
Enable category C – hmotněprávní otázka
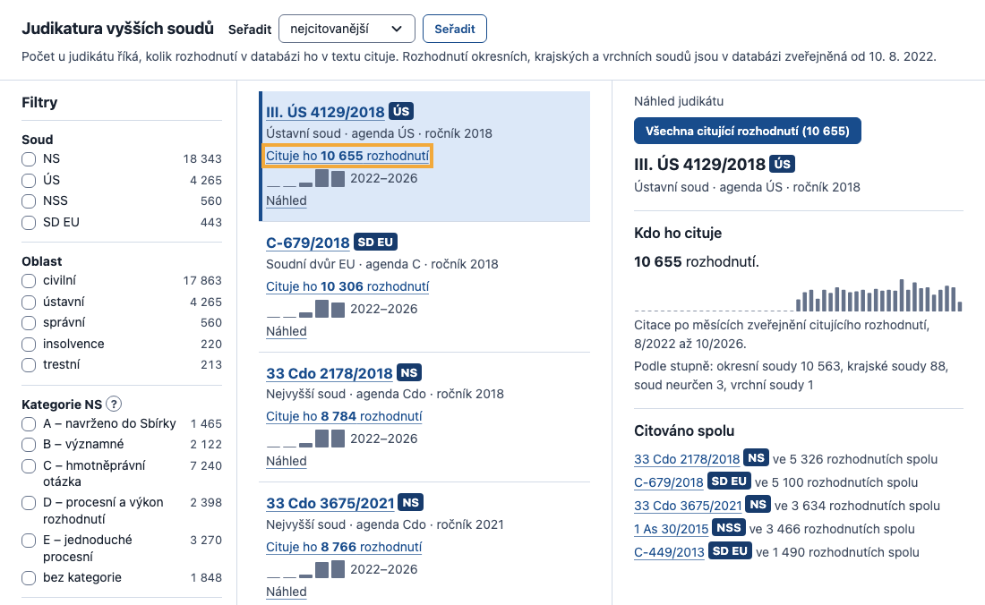[29, 466]
